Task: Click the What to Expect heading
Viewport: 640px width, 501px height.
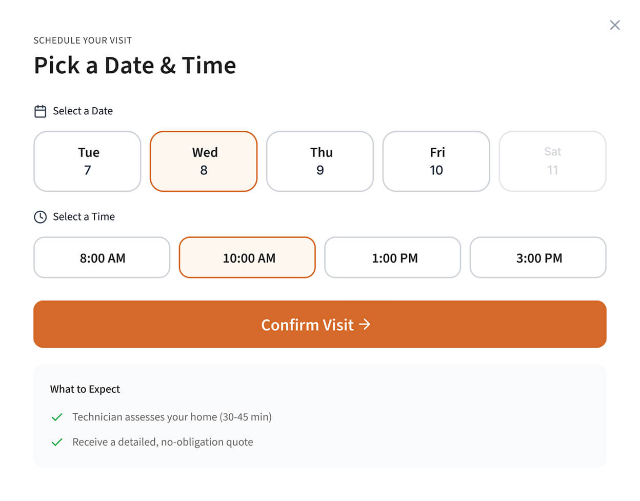Action: tap(85, 389)
